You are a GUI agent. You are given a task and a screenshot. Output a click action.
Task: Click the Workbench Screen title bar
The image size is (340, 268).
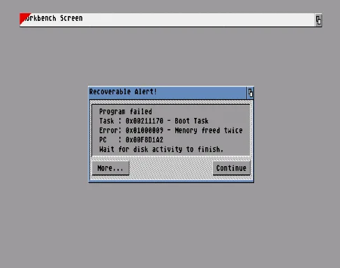point(168,20)
